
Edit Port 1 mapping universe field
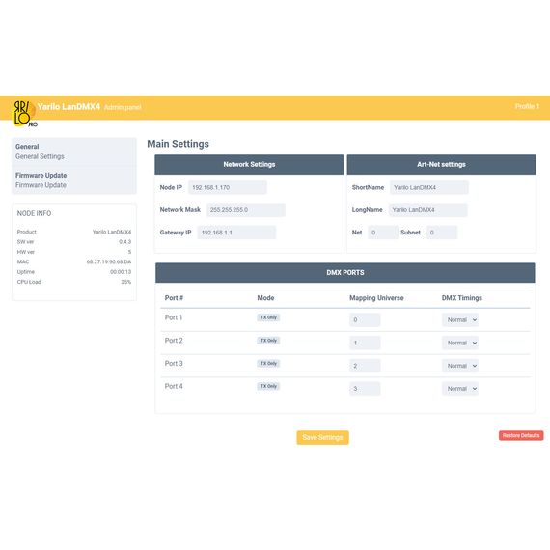click(365, 320)
